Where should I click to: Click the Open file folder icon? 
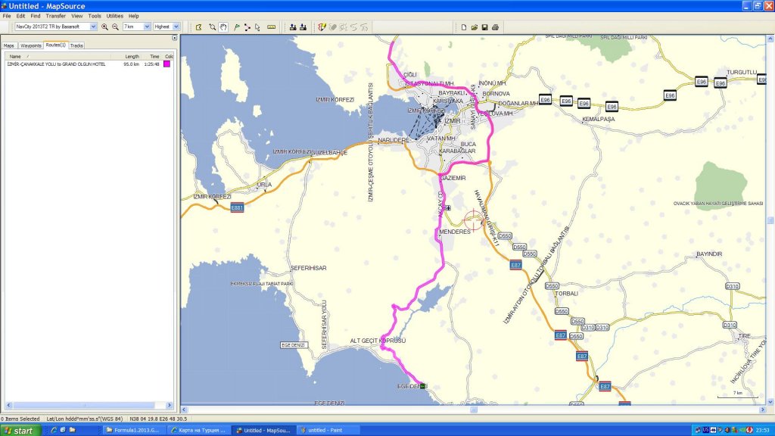[474, 27]
